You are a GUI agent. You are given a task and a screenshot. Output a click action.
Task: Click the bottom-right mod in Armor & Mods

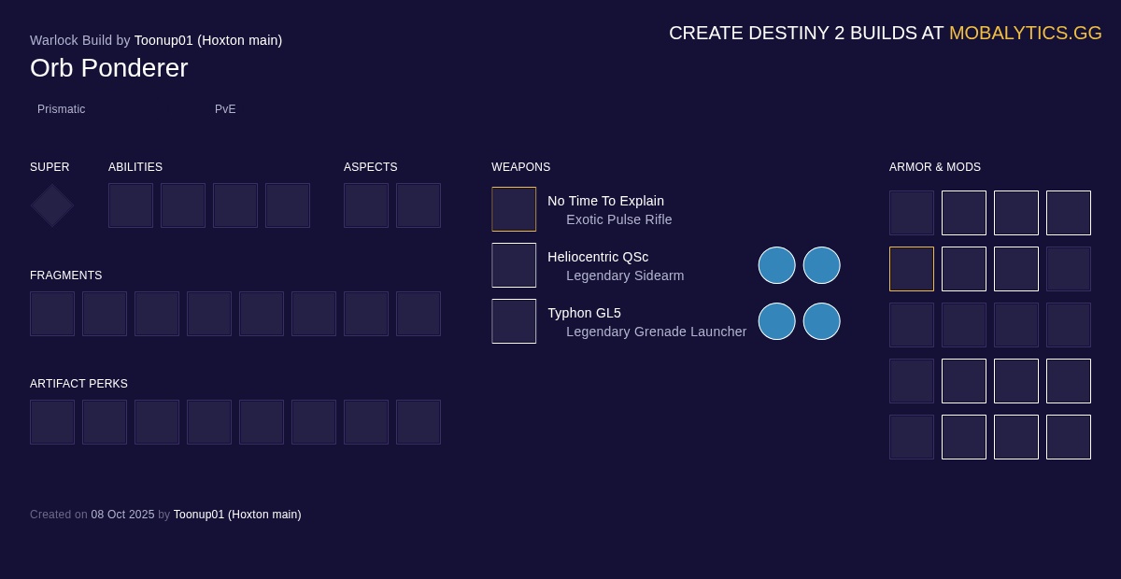[x=1069, y=437]
